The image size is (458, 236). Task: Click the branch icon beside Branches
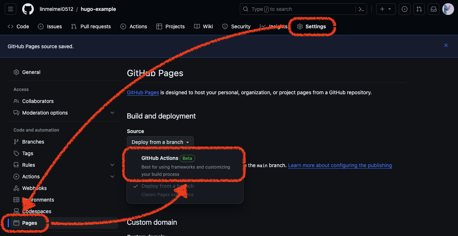coord(16,142)
